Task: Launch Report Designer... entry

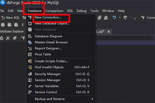Action: click(x=48, y=48)
